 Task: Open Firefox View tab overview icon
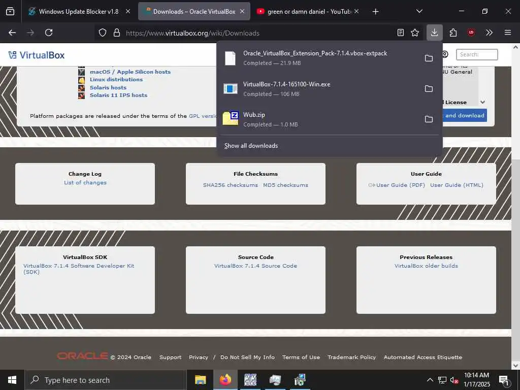pyautogui.click(x=10, y=12)
